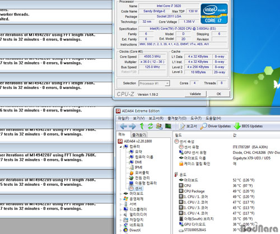Viewport: 280px width, 234px height.
Task: Select 저장장치 storage node in tree
Action: click(x=136, y=219)
